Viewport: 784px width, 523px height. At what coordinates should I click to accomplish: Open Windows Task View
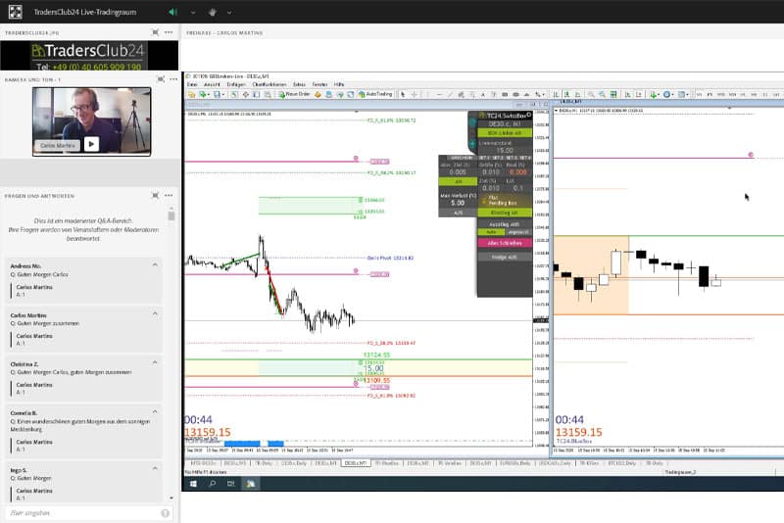pos(230,484)
